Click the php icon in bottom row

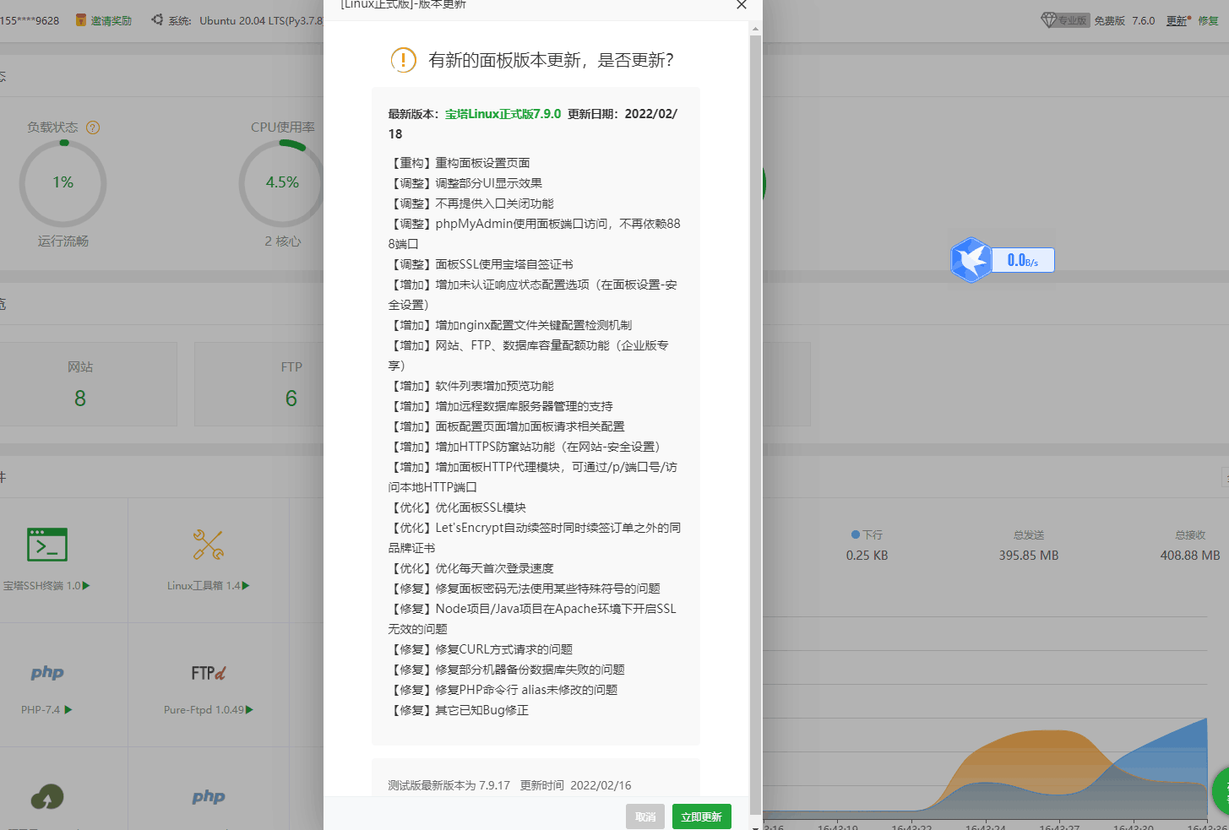[208, 796]
